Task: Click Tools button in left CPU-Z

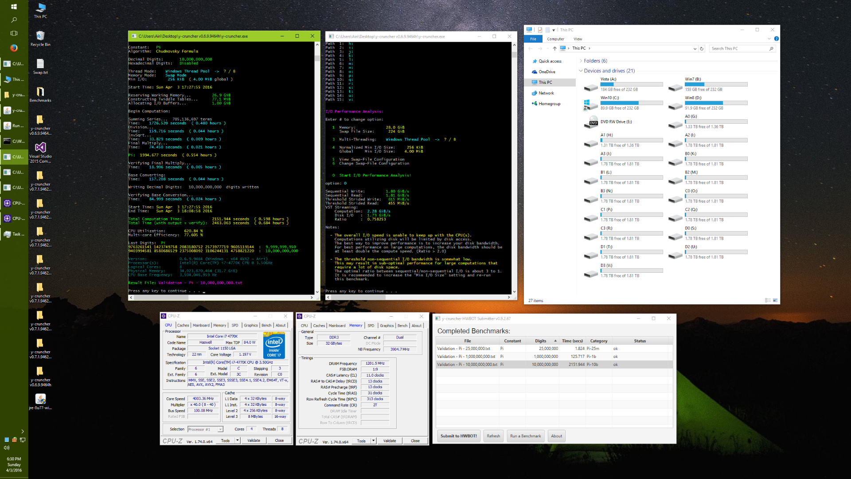Action: coord(226,440)
